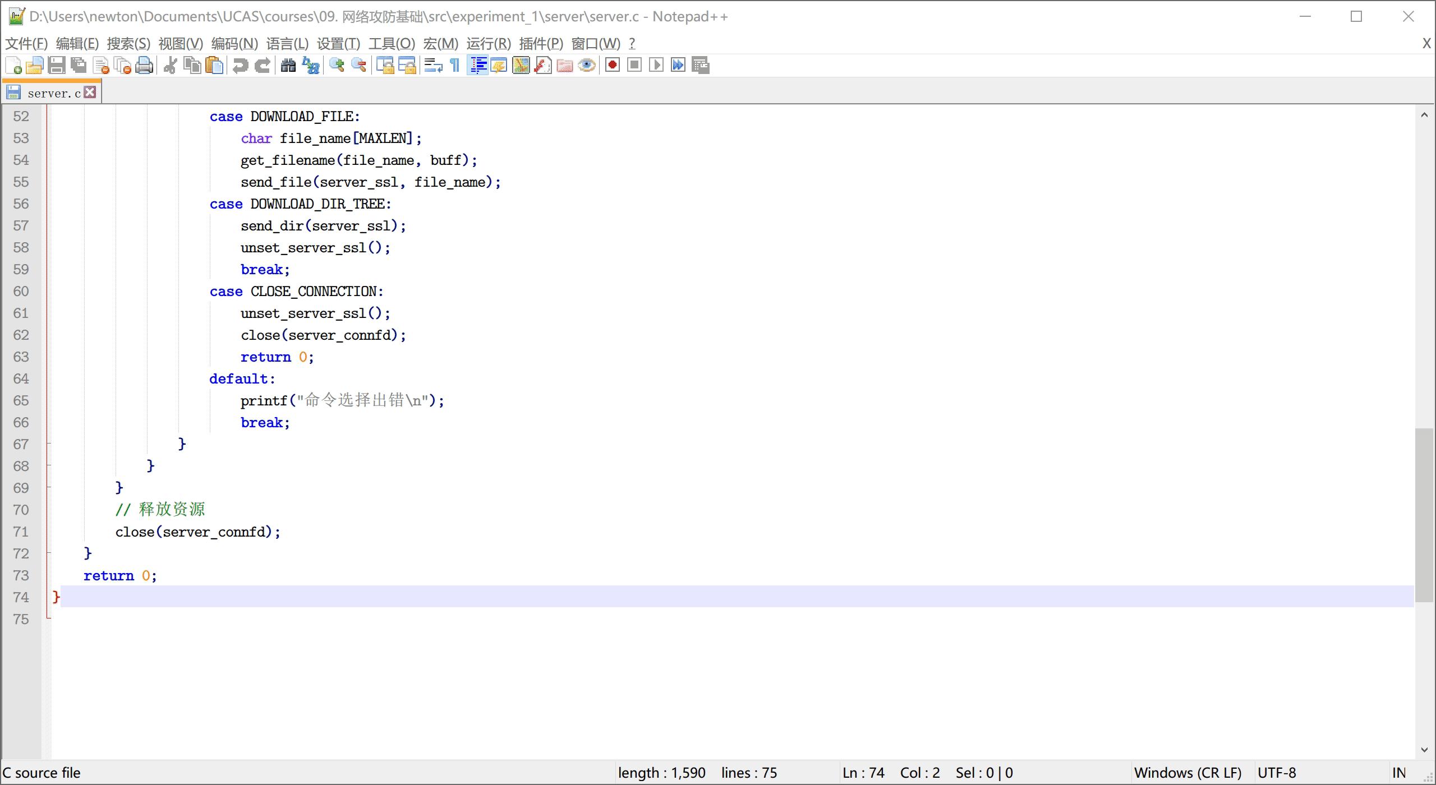This screenshot has height=785, width=1436.
Task: Collapse the fold ending at line 72
Action: coord(49,553)
